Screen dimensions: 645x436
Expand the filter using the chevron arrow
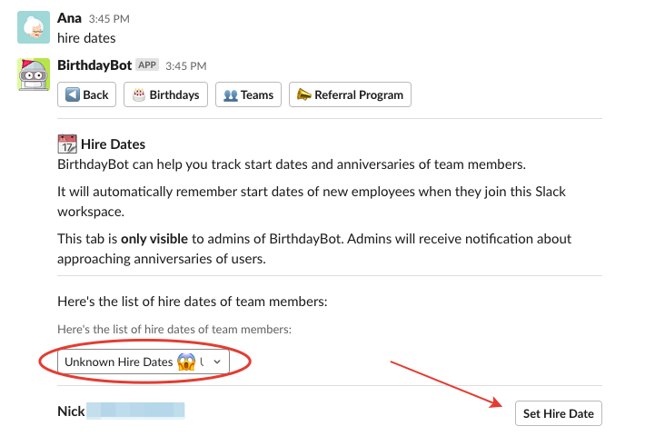217,362
